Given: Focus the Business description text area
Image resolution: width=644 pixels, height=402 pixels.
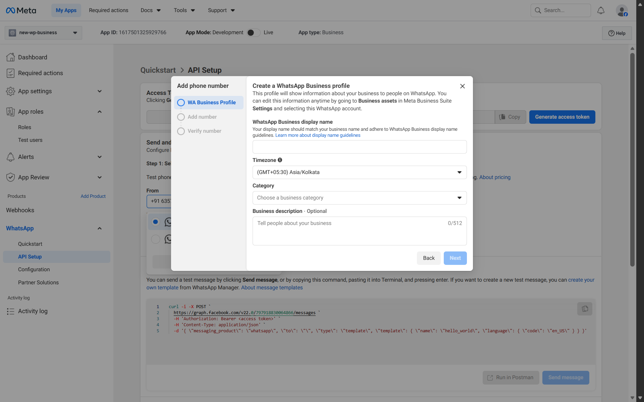Looking at the screenshot, I should pos(360,231).
